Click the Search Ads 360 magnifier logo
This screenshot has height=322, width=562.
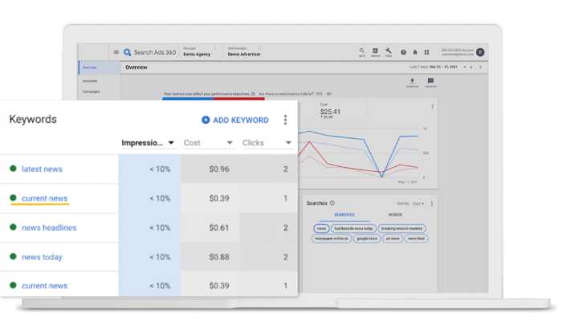point(127,53)
